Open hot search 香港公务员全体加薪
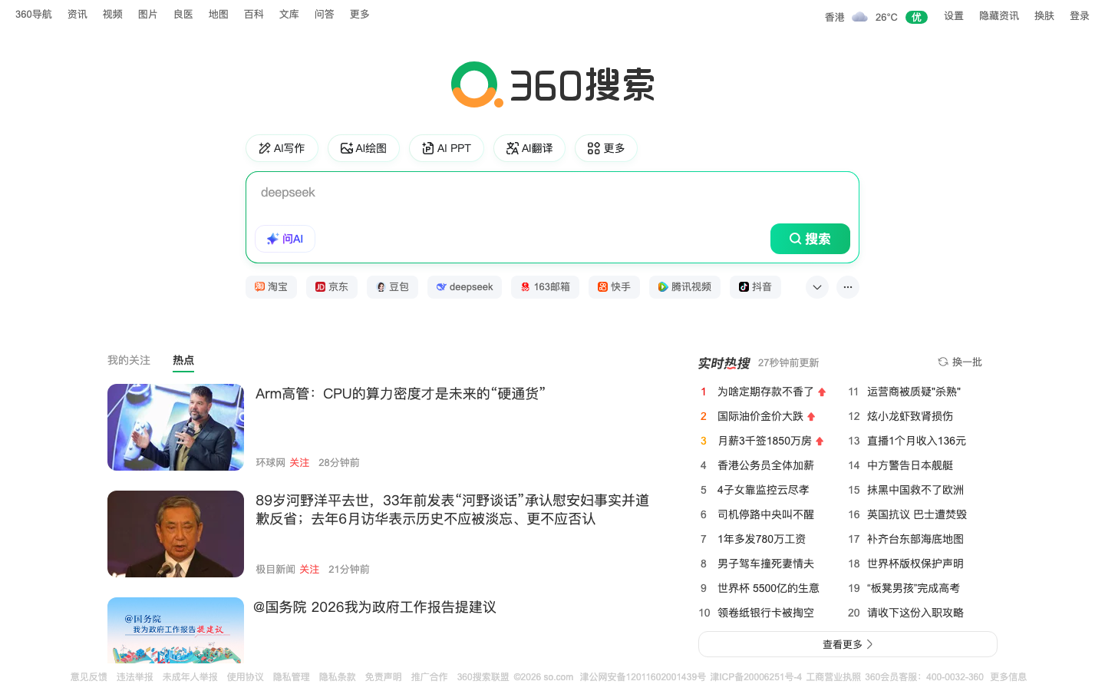Image resolution: width=1105 pixels, height=691 pixels. point(766,465)
